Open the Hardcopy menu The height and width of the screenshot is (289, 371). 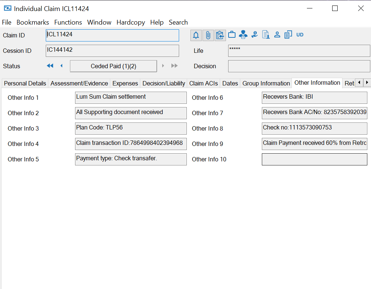coord(131,22)
